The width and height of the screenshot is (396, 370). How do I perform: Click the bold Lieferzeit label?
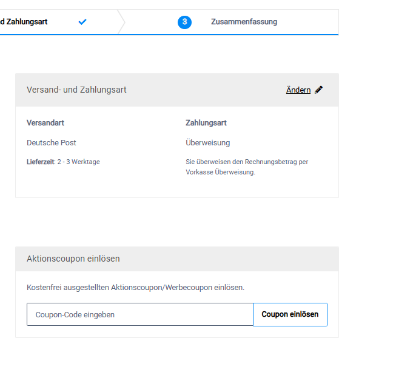41,162
